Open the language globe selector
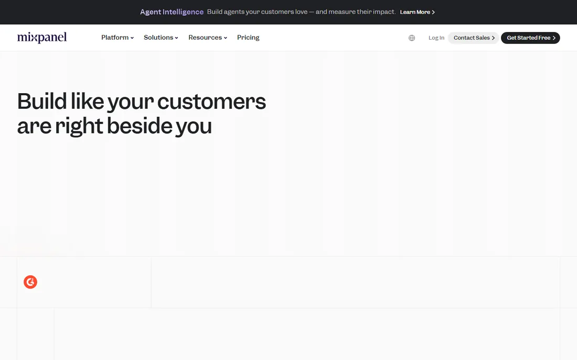The image size is (577, 360). click(412, 38)
